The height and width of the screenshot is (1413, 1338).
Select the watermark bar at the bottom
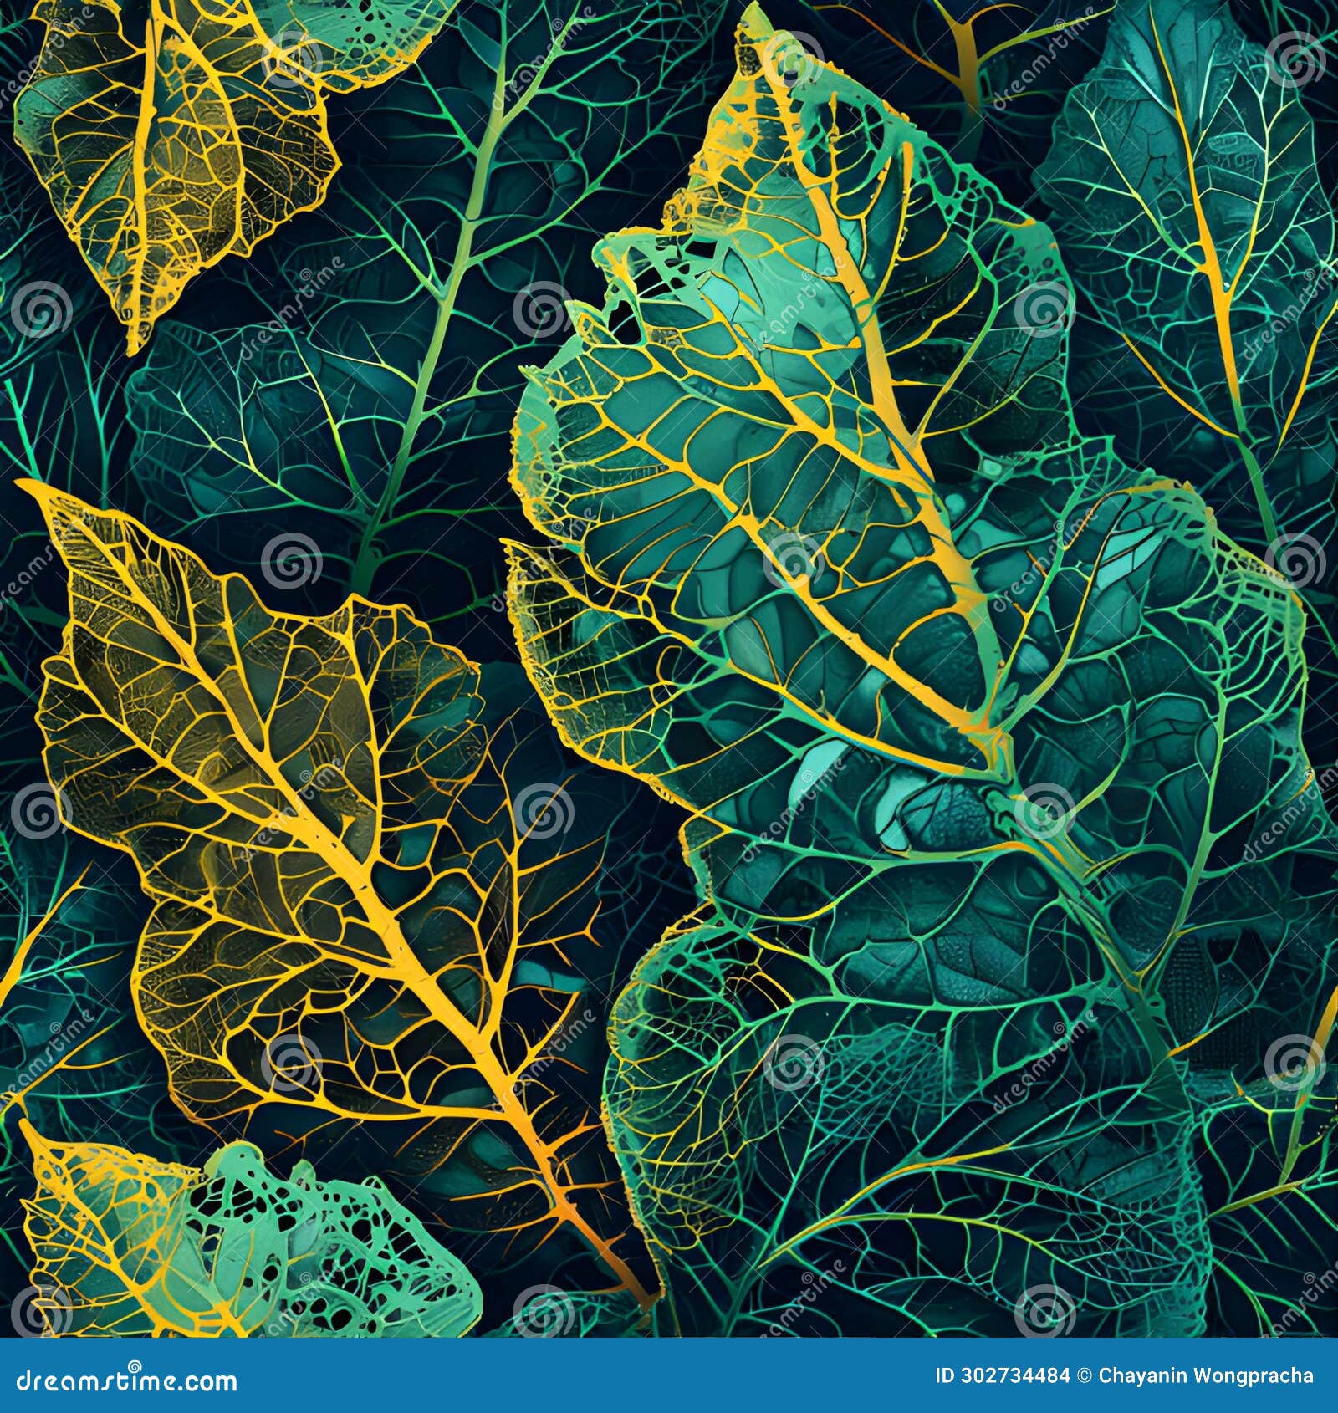click(669, 1375)
